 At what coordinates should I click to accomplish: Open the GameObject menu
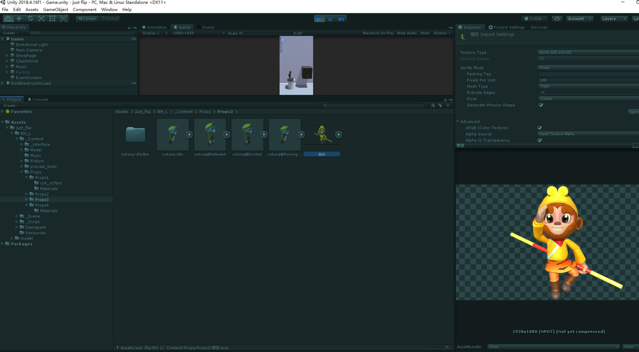tap(55, 10)
